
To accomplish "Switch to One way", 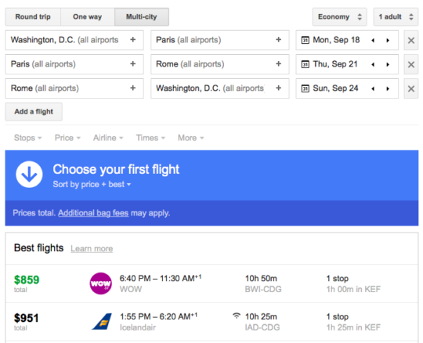I will pyautogui.click(x=88, y=16).
